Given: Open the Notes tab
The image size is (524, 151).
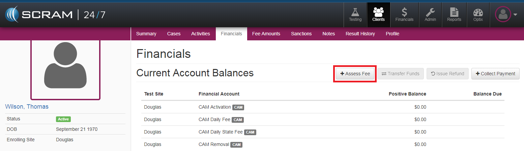Looking at the screenshot, I should click(328, 34).
